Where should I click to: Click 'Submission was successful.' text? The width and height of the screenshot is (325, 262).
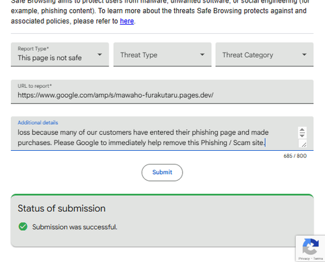75,227
